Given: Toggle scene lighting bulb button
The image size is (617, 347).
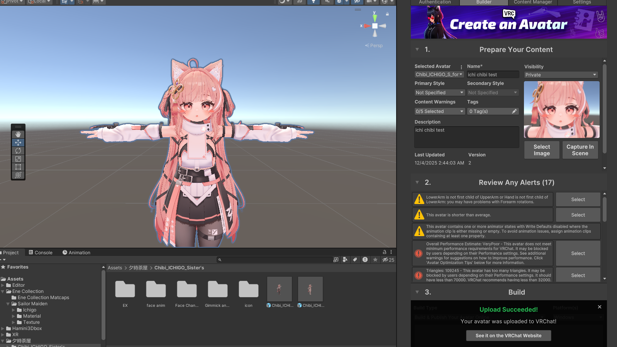Looking at the screenshot, I should pyautogui.click(x=314, y=2).
